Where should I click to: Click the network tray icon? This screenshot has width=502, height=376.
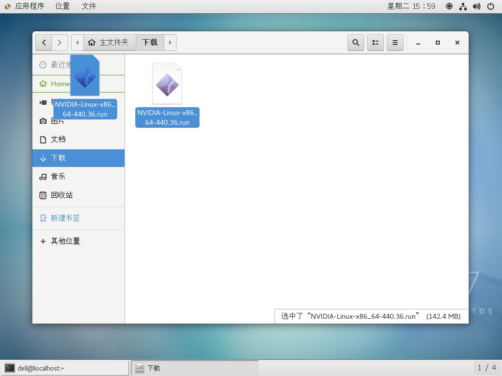[x=463, y=6]
